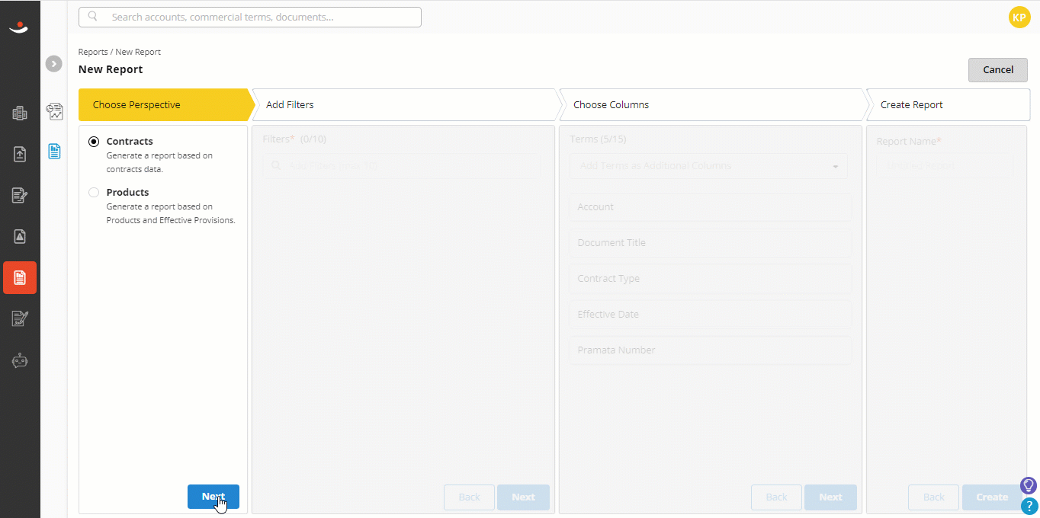Screen dimensions: 1040x518
Task: Open the dashboard chart report icon
Action: click(54, 112)
